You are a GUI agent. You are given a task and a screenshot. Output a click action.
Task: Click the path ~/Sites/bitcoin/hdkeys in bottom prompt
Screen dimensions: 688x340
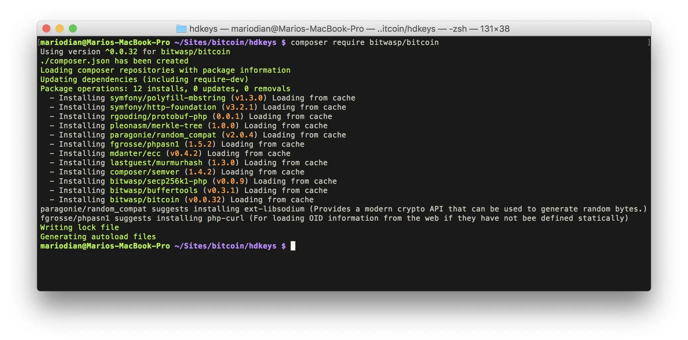coord(225,246)
